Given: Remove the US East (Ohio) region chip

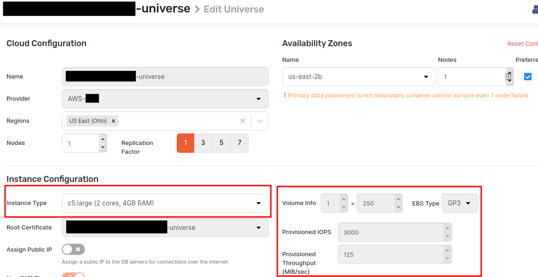Looking at the screenshot, I should click(x=113, y=120).
